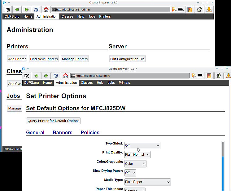The image size is (231, 191).
Task: Open Jobs tab in front window
Action: pos(111,82)
